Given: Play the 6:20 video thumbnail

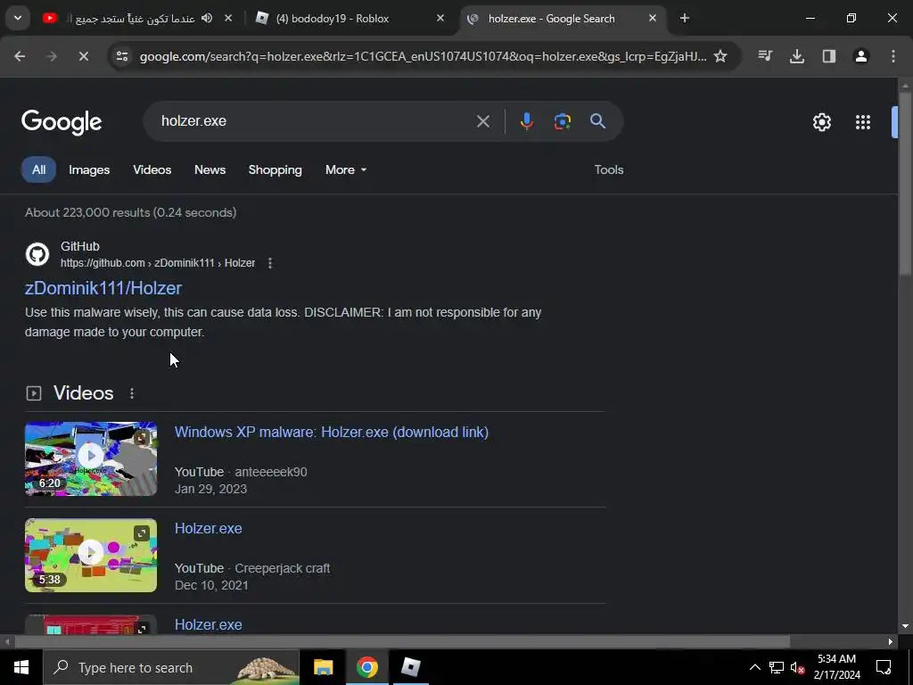Looking at the screenshot, I should pyautogui.click(x=91, y=459).
